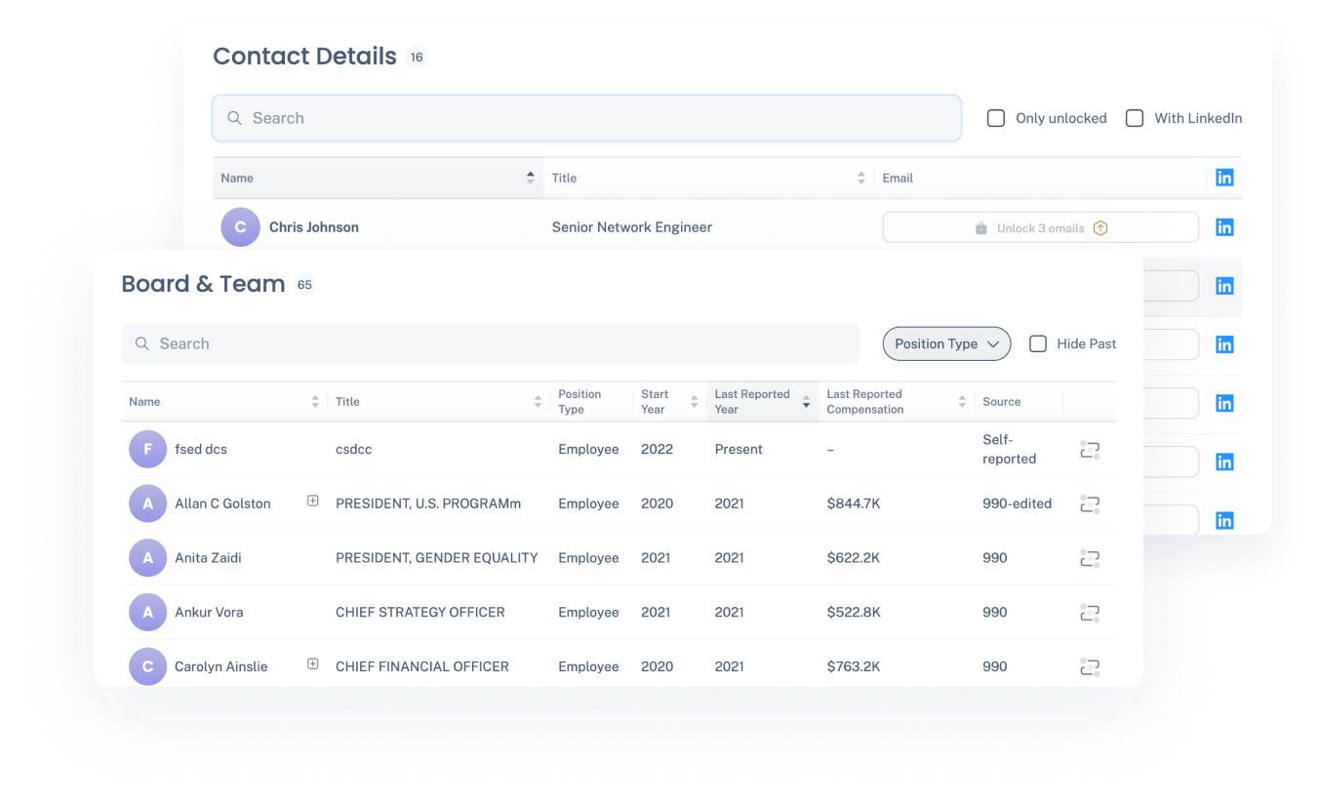1319x804 pixels.
Task: Focus the Contact Details search box
Action: point(586,118)
